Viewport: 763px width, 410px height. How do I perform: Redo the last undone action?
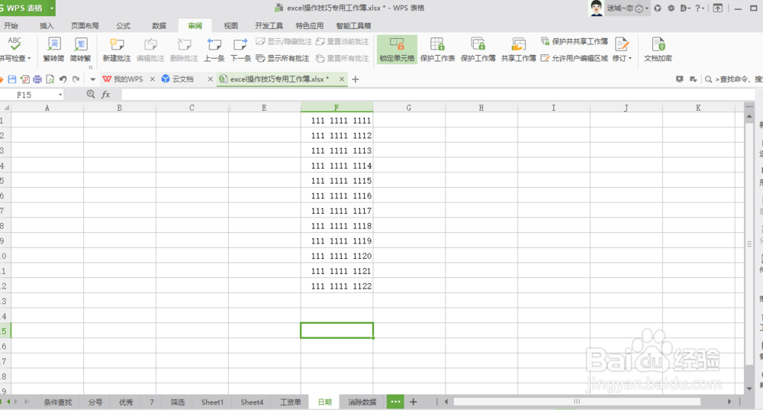(x=76, y=79)
